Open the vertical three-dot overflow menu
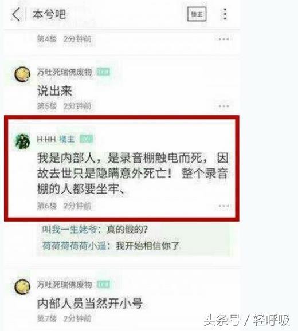This screenshot has height=331, width=298. pos(225,14)
